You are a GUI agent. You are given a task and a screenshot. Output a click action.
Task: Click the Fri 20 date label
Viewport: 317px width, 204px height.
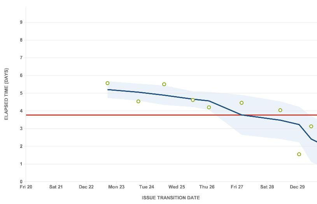26,187
